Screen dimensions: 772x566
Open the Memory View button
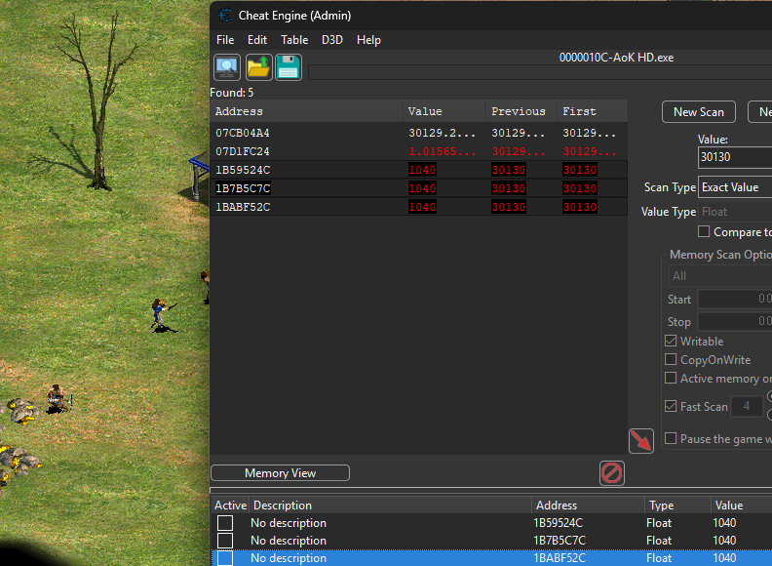tap(280, 473)
